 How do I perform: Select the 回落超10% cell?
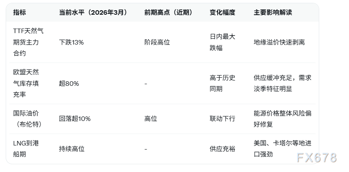click(75, 119)
